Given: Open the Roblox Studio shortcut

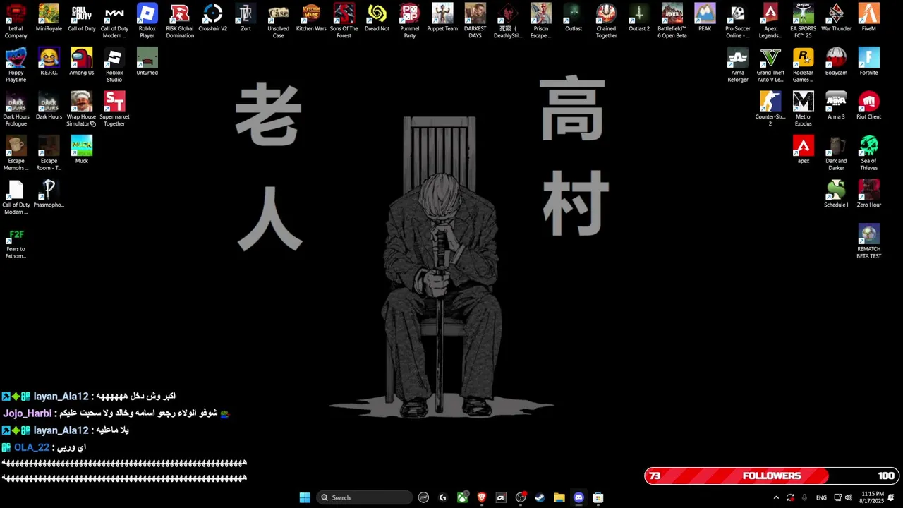Looking at the screenshot, I should (x=114, y=65).
